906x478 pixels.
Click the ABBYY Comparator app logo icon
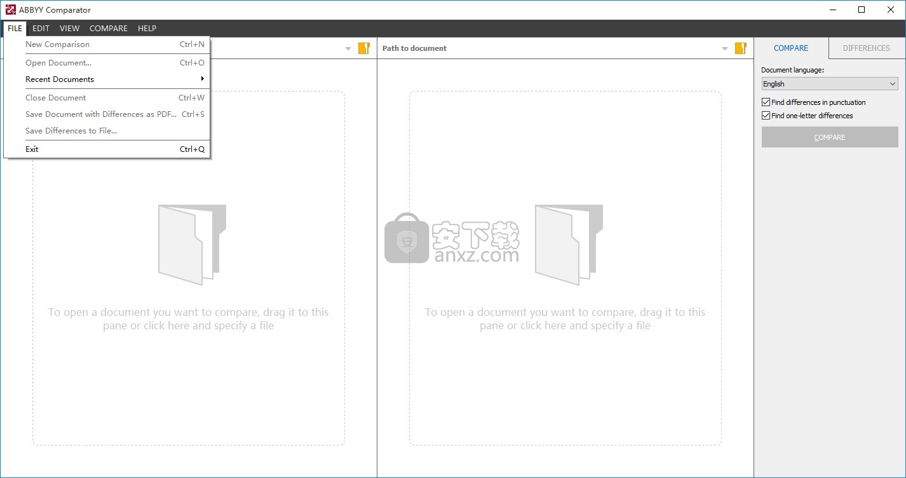point(10,10)
